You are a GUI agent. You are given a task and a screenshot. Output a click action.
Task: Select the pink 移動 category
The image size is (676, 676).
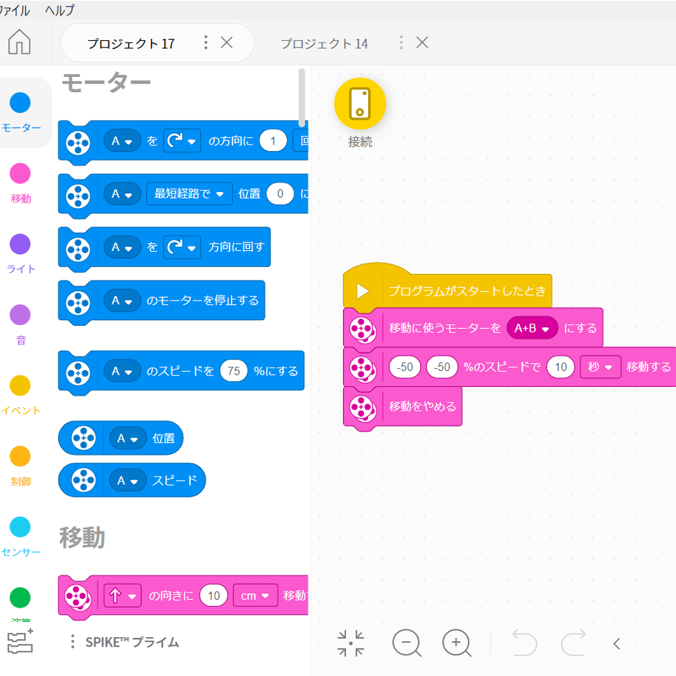point(20,173)
